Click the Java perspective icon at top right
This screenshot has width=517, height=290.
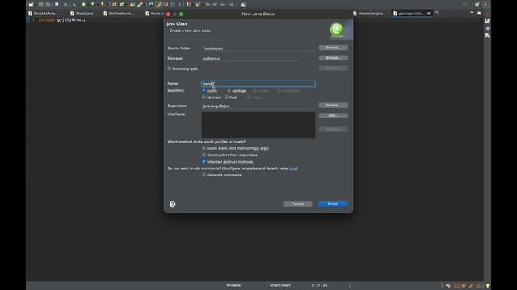coord(485,4)
